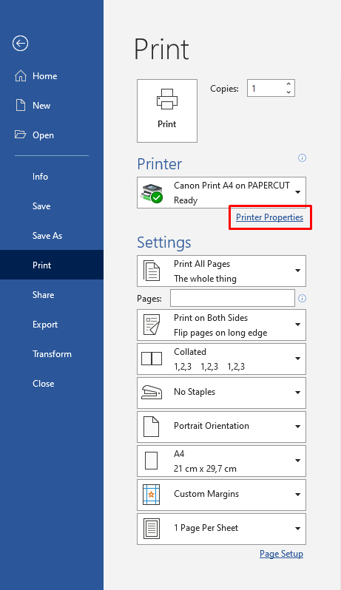Open the Canon Print A4 printer dropdown
This screenshot has width=341, height=590.
point(221,193)
